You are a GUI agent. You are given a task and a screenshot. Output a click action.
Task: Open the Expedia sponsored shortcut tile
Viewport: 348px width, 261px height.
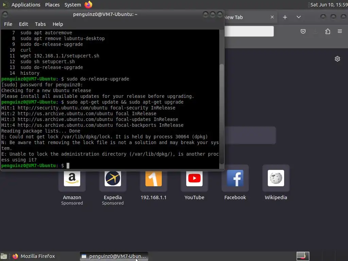[x=113, y=178]
